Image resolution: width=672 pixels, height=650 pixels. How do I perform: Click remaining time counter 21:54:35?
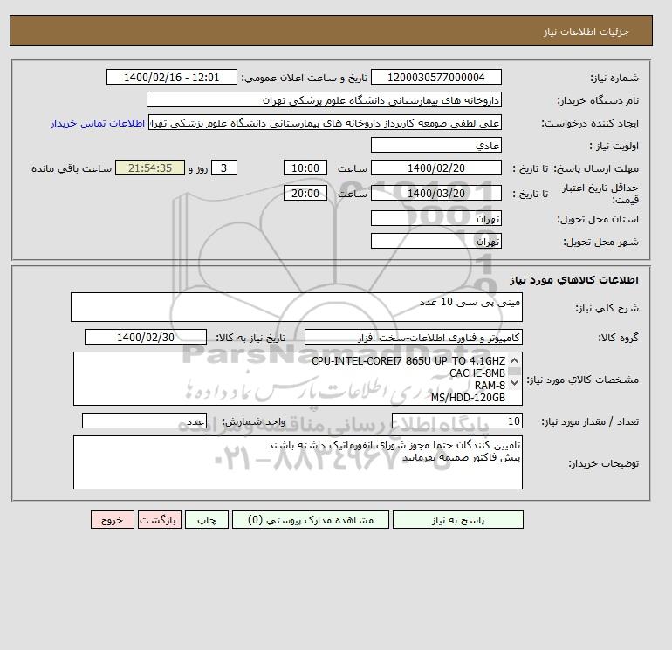[x=150, y=168]
